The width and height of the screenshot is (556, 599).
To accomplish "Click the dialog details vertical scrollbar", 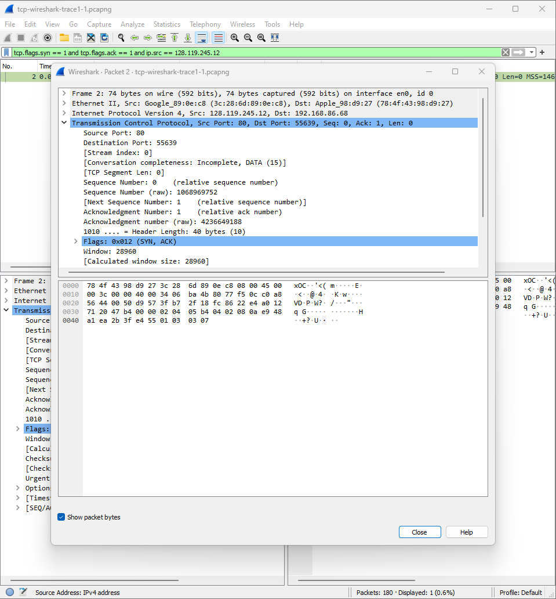I will point(483,157).
